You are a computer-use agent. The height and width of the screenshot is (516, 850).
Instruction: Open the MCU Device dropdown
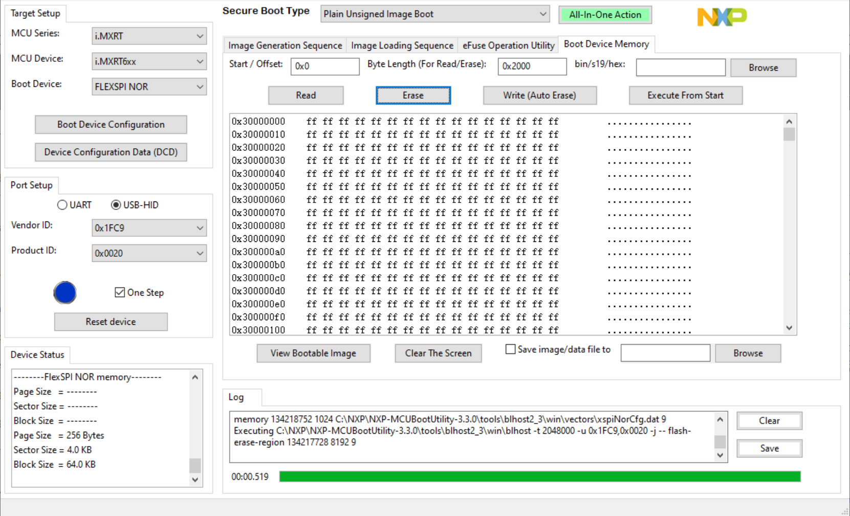tap(149, 61)
